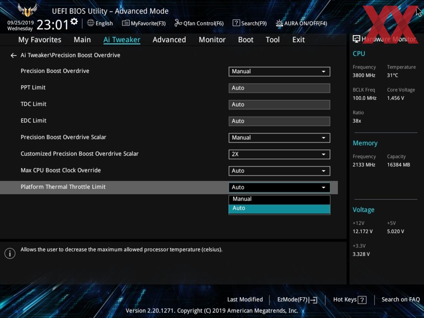The image size is (424, 318).
Task: Switch to My Favorites tab
Action: (40, 40)
